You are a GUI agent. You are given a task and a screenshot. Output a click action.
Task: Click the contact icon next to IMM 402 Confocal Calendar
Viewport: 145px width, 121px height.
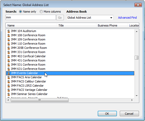9,56
